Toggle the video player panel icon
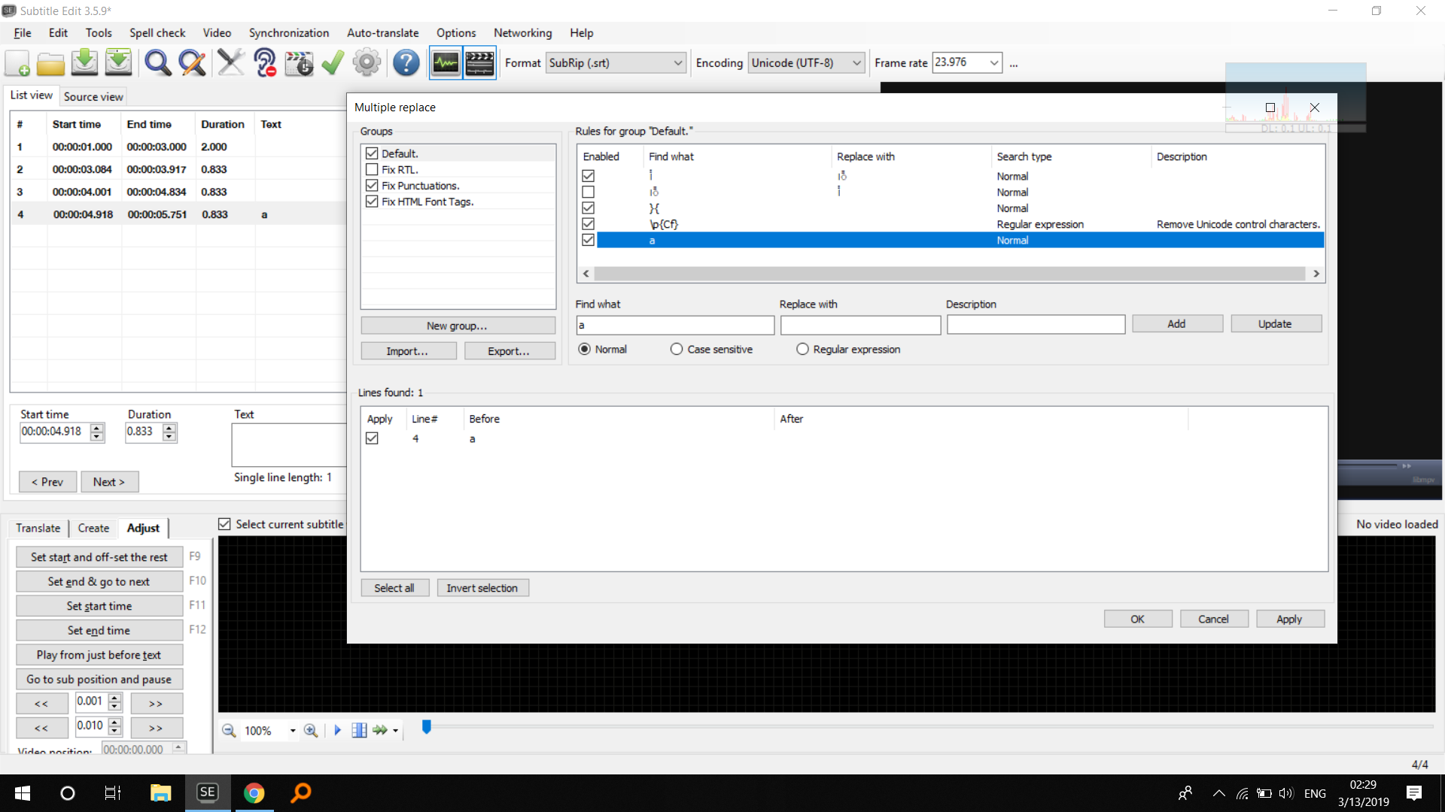Viewport: 1445px width, 812px height. 479,63
